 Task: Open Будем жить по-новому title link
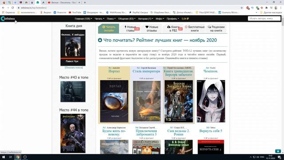click(x=114, y=132)
